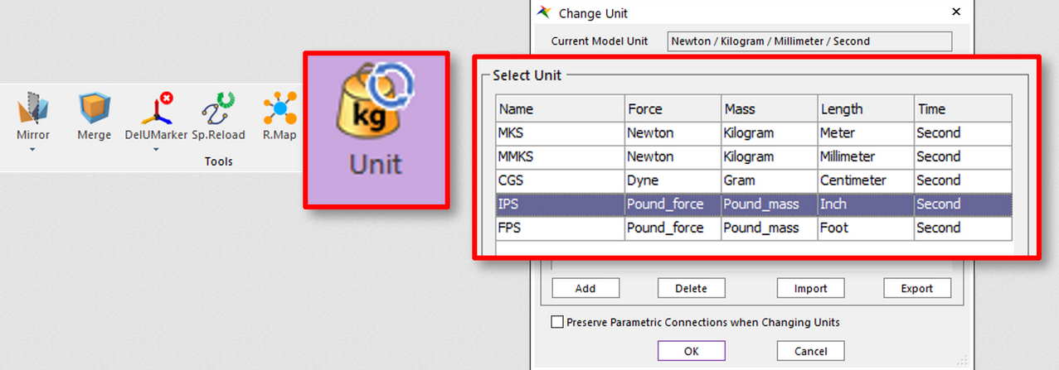The width and height of the screenshot is (1059, 370).
Task: Select the Mirror tool icon
Action: (x=33, y=108)
